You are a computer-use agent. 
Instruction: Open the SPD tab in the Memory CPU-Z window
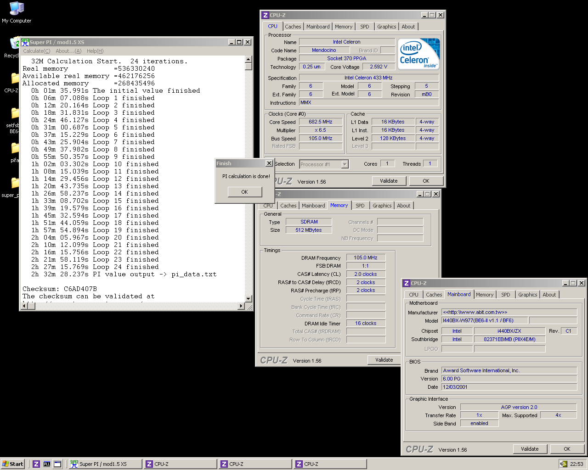360,206
